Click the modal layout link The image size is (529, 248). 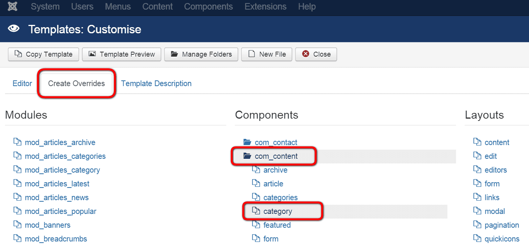[495, 211]
